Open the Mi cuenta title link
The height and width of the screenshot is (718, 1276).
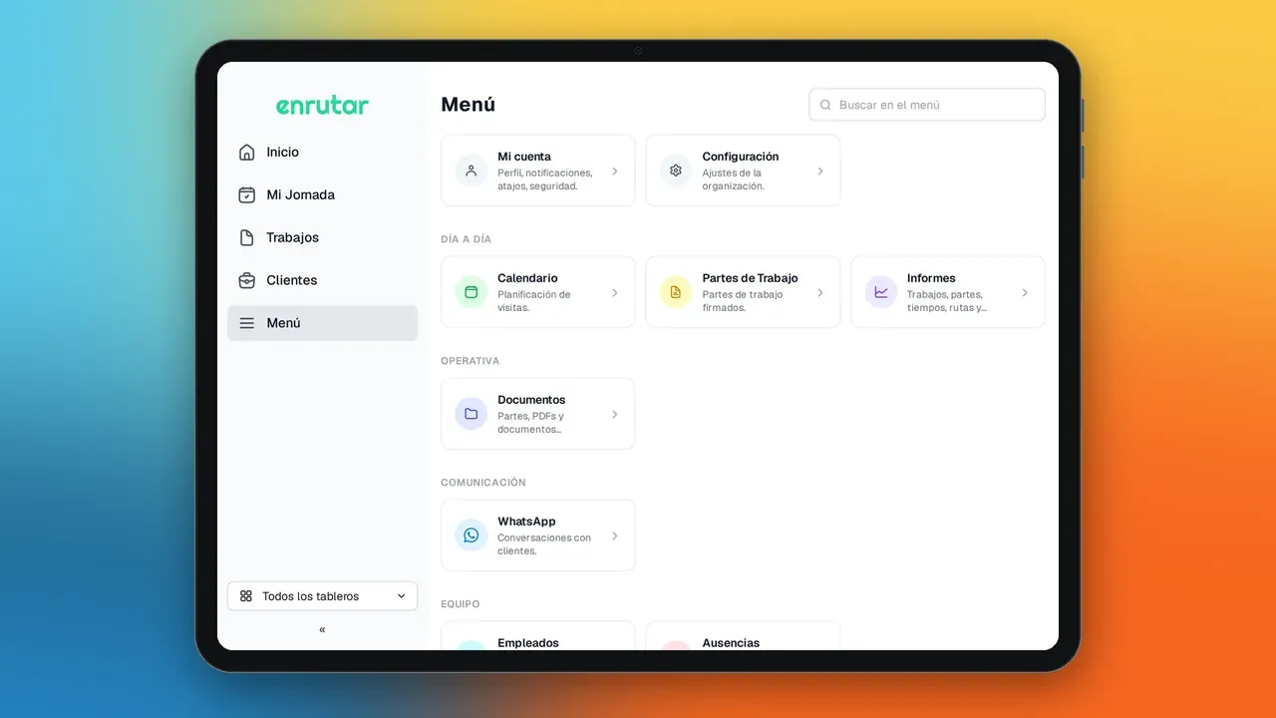[524, 157]
